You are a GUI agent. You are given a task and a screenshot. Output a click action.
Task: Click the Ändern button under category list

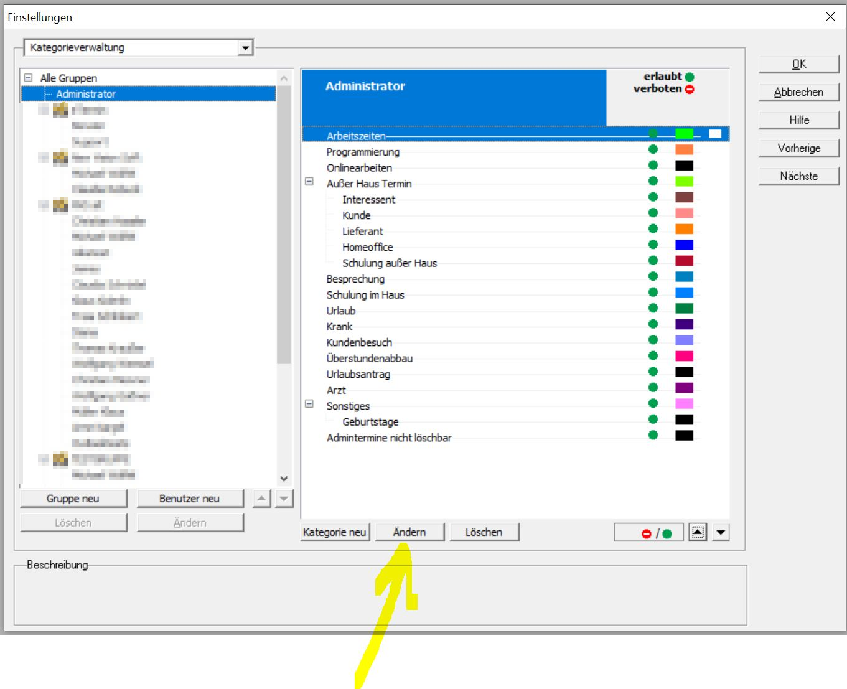(x=409, y=532)
